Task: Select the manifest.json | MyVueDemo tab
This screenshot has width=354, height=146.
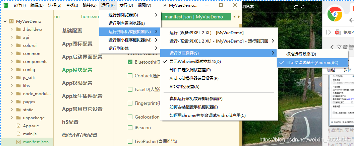Action: tap(196, 17)
